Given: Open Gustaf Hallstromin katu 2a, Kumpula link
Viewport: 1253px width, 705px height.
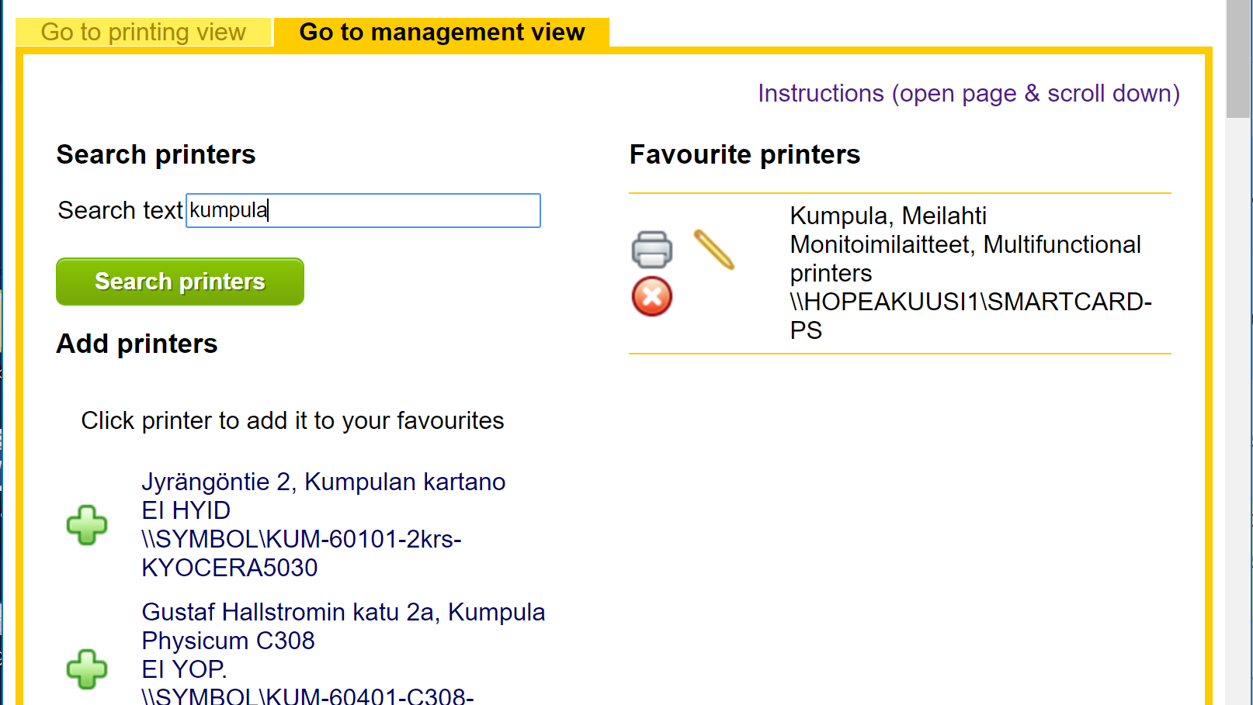Looking at the screenshot, I should (x=343, y=612).
